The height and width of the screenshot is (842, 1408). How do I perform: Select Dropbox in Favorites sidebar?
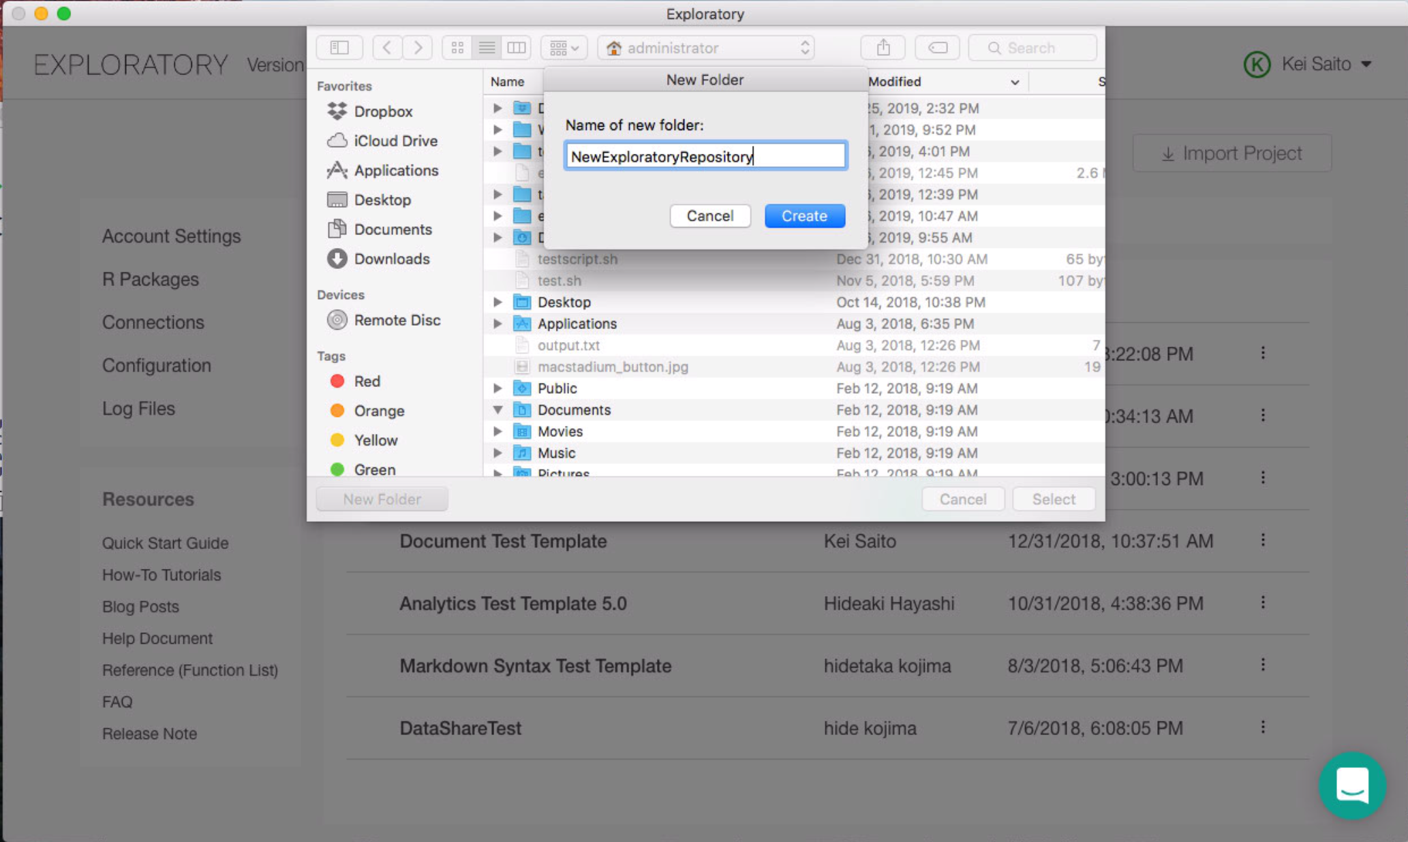(370, 111)
